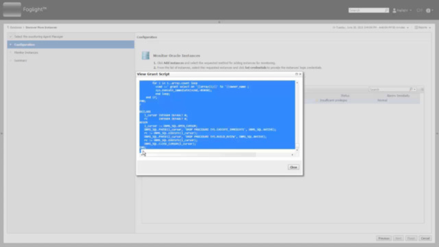This screenshot has width=439, height=247.
Task: Select the Summary wizard step
Action: [x=21, y=60]
